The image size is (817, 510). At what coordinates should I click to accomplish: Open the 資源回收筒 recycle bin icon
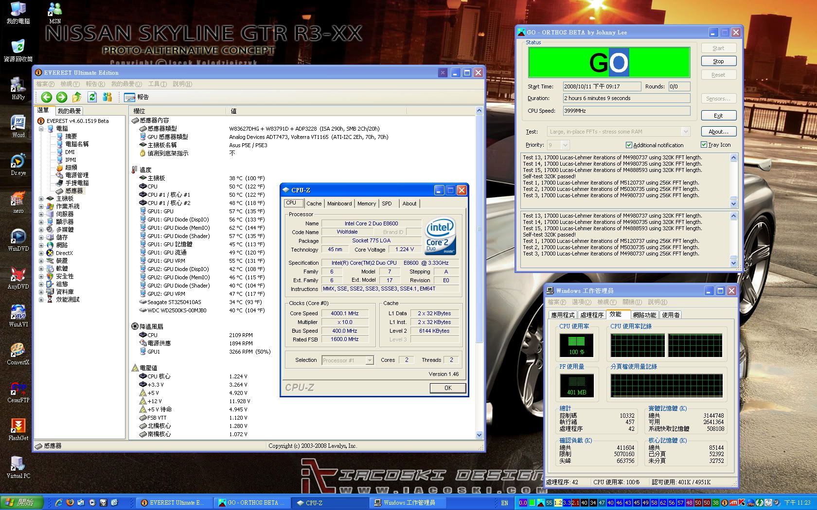tap(18, 51)
